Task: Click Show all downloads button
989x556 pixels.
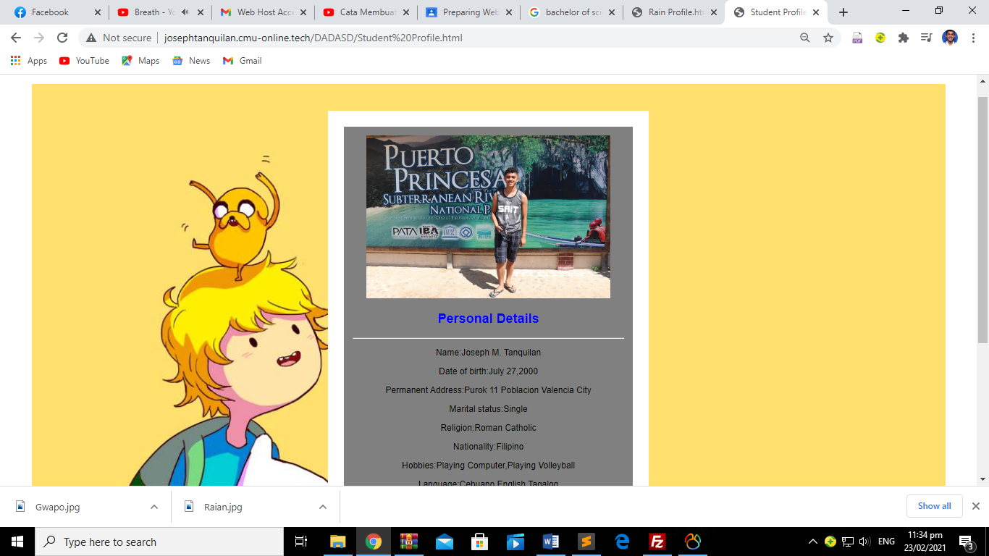Action: click(x=934, y=506)
